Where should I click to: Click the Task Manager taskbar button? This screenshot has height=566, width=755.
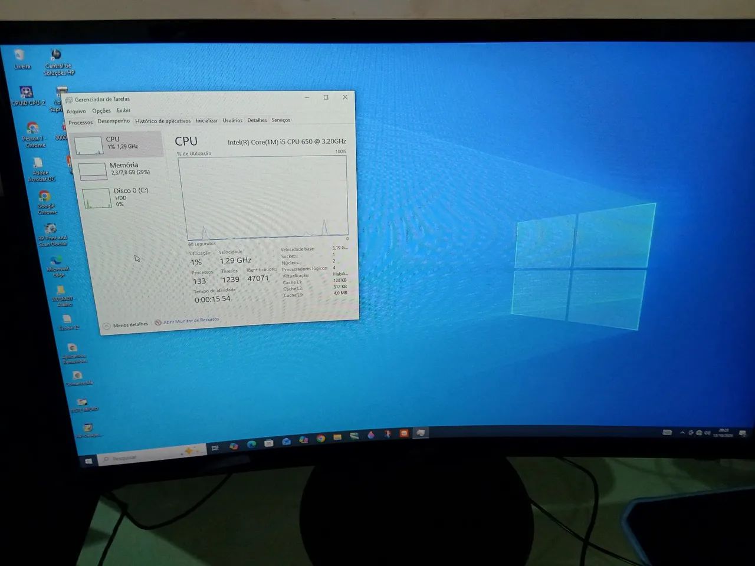[x=421, y=433]
